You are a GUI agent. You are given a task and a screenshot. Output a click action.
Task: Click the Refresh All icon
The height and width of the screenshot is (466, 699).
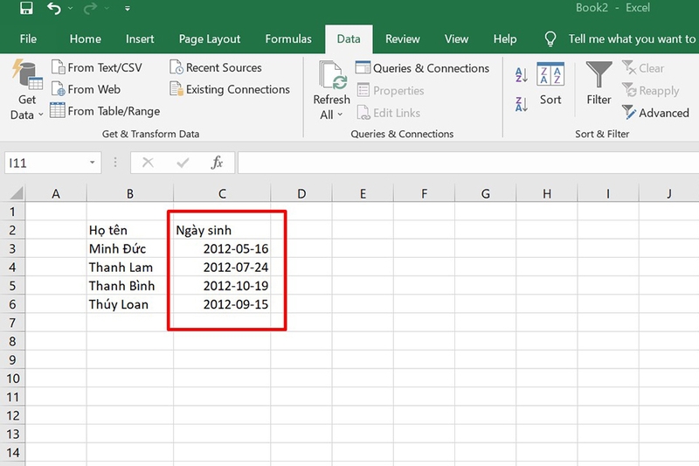pyautogui.click(x=332, y=75)
